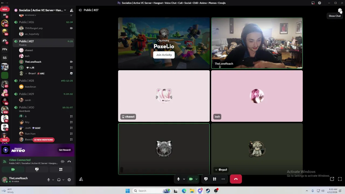Image resolution: width=345 pixels, height=194 pixels.
Task: Click the NEW badge at top of server list
Action: tap(5, 9)
